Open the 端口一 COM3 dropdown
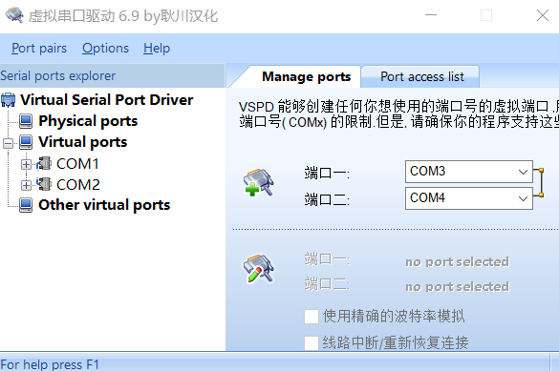 (x=469, y=172)
